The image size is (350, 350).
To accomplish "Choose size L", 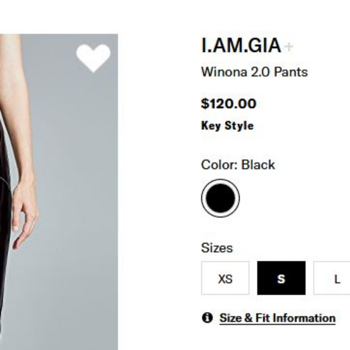I will [332, 278].
